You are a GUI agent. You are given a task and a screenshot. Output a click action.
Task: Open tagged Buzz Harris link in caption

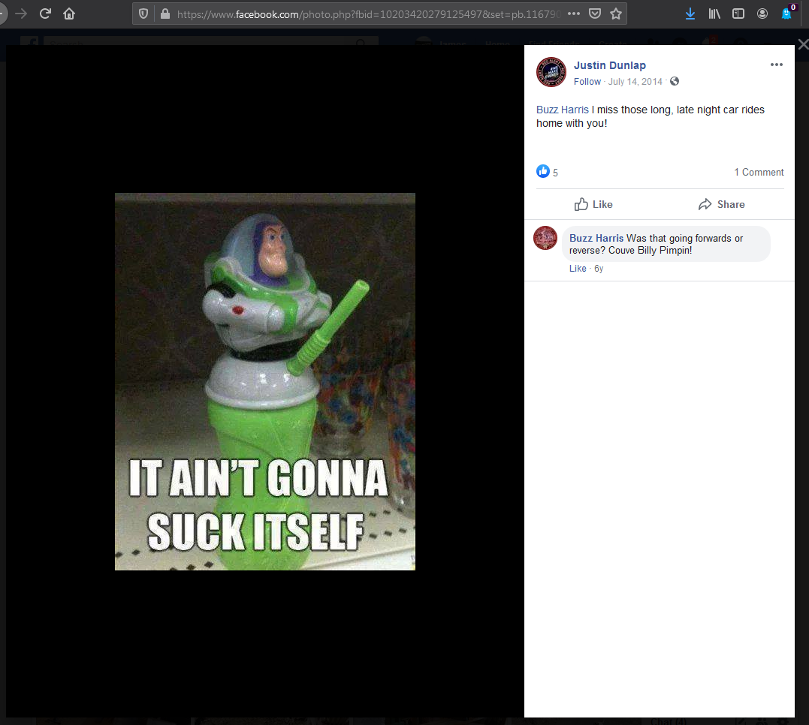click(563, 110)
